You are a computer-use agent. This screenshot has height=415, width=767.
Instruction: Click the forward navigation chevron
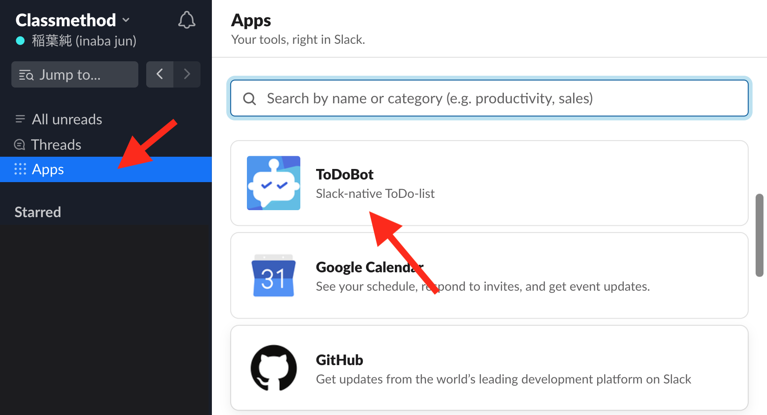[187, 74]
